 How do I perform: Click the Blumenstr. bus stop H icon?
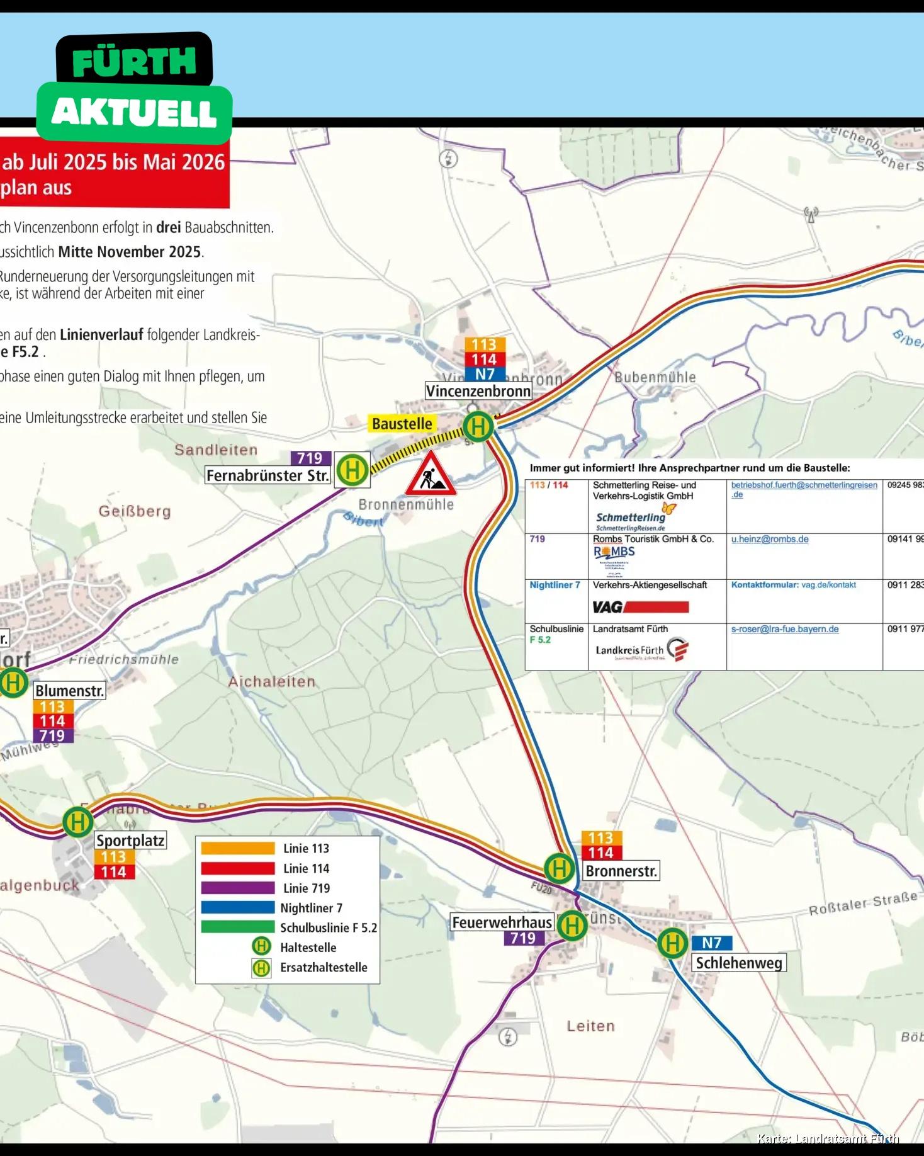click(x=12, y=683)
